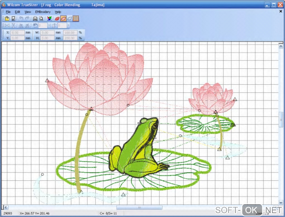Click the Wilcom TrueSizer title bar icon

point(4,4)
